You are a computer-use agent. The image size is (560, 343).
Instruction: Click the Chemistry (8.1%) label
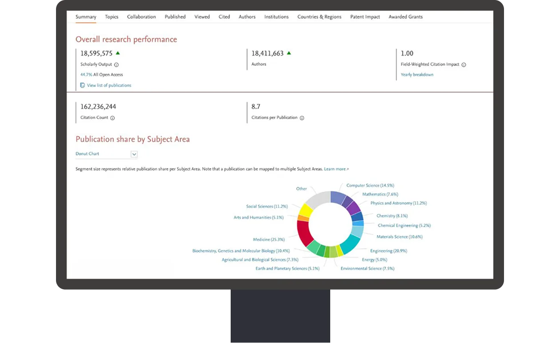(x=392, y=215)
